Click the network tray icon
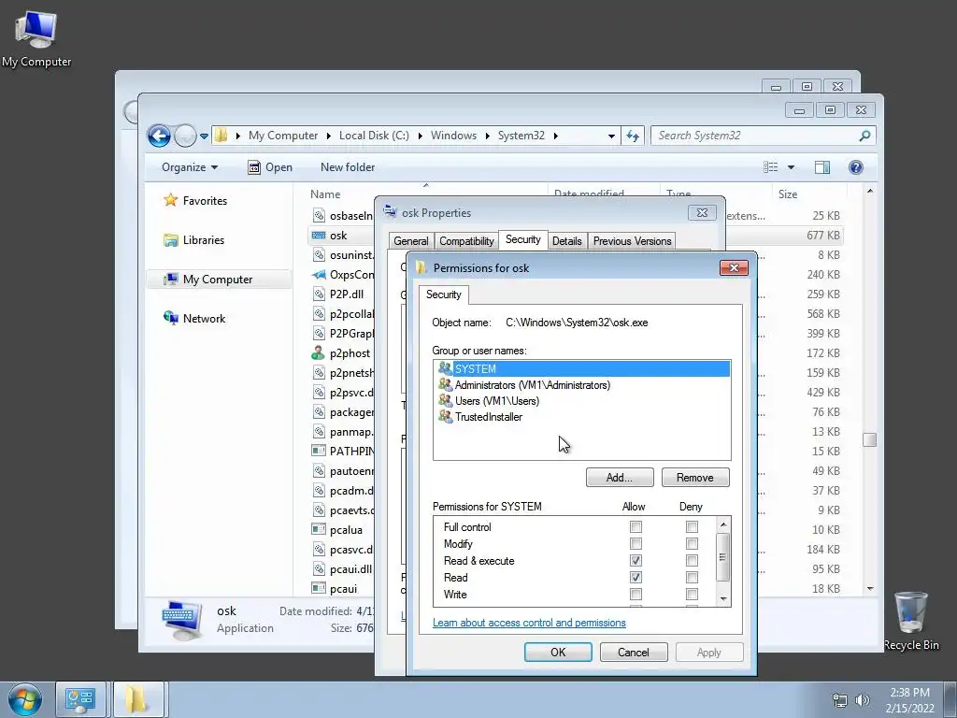The width and height of the screenshot is (957, 718). (840, 700)
